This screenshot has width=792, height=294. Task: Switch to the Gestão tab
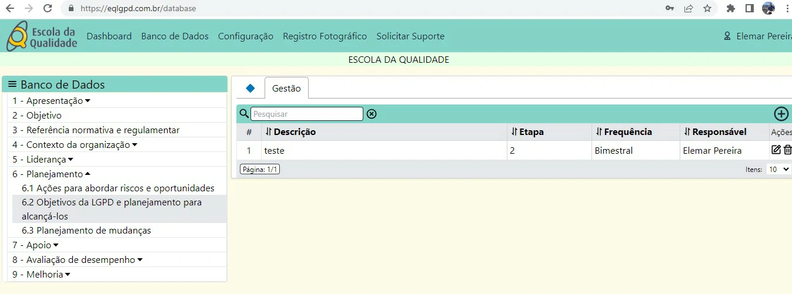[286, 89]
